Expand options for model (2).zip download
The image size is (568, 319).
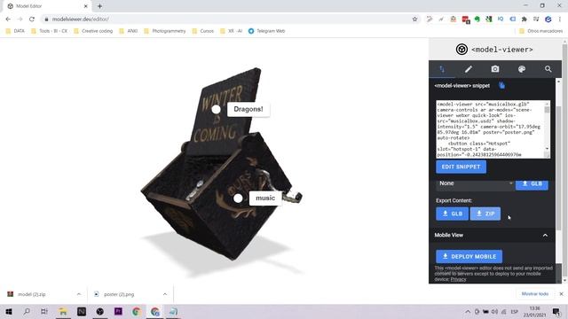tap(79, 294)
